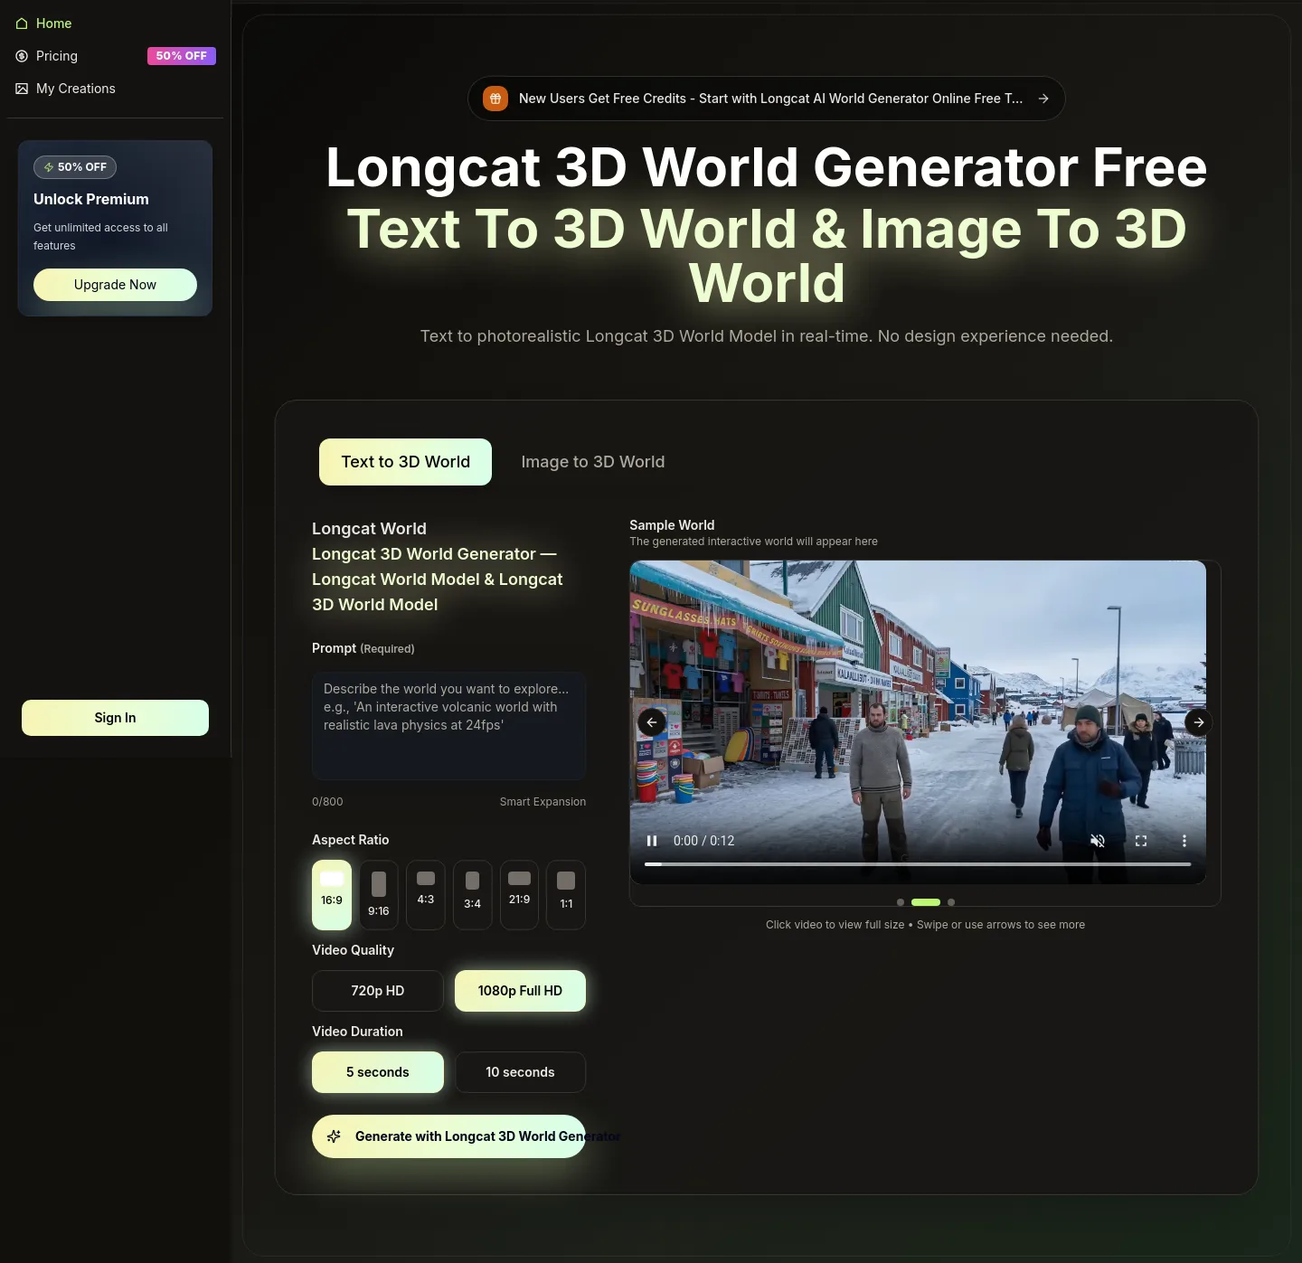Select the 16:9 aspect ratio

click(x=332, y=895)
